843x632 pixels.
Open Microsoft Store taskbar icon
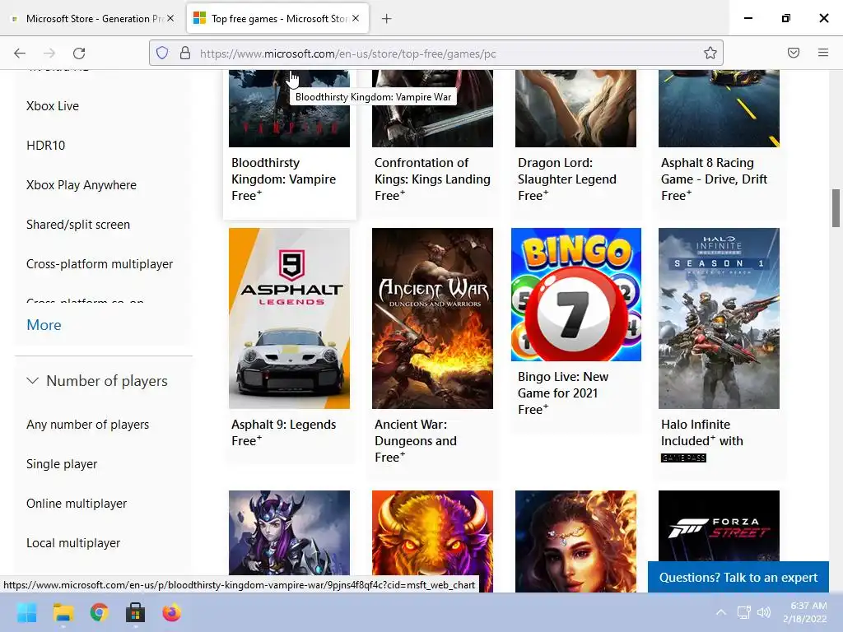point(135,612)
